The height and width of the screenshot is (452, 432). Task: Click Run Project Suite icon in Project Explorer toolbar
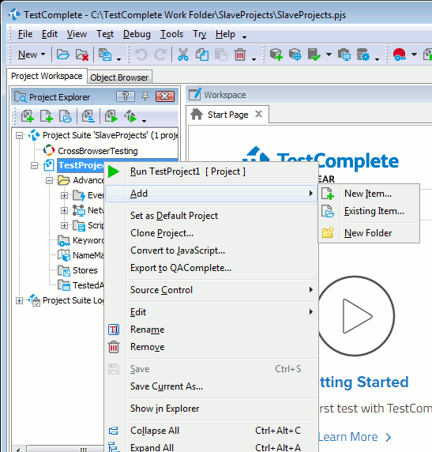coord(130,116)
